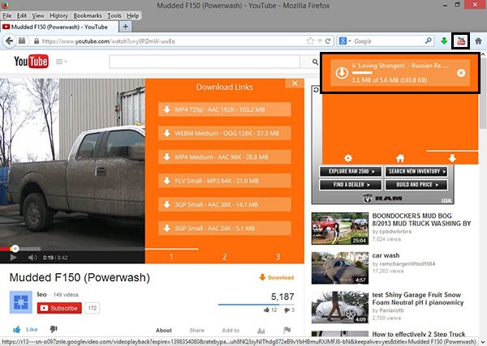Open downloader panel home icon
The height and width of the screenshot is (346, 487).
tap(400, 158)
